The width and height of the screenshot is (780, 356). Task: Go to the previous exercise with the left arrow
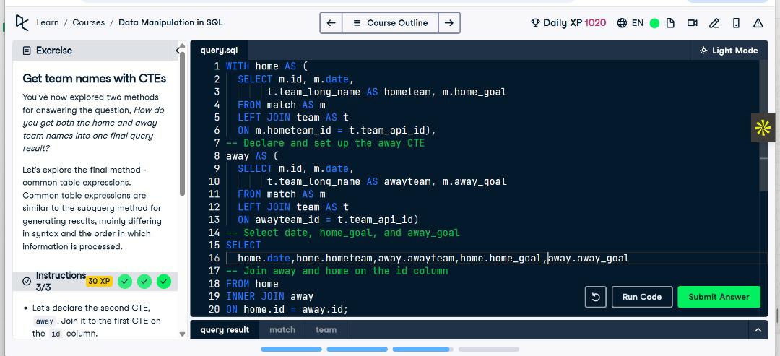(x=331, y=23)
